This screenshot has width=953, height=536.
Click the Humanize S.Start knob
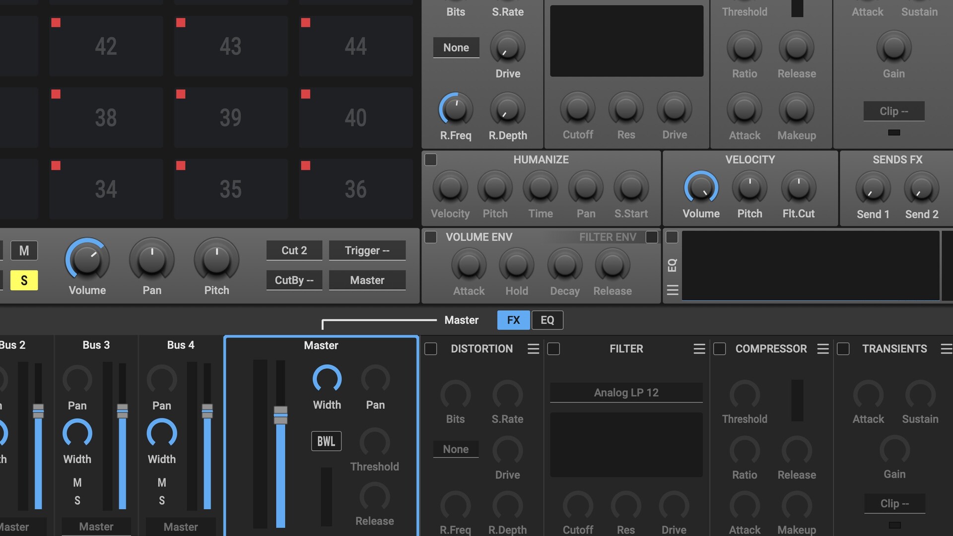tap(631, 188)
